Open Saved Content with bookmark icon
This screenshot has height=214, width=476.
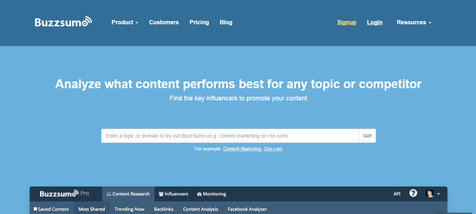tap(51, 209)
